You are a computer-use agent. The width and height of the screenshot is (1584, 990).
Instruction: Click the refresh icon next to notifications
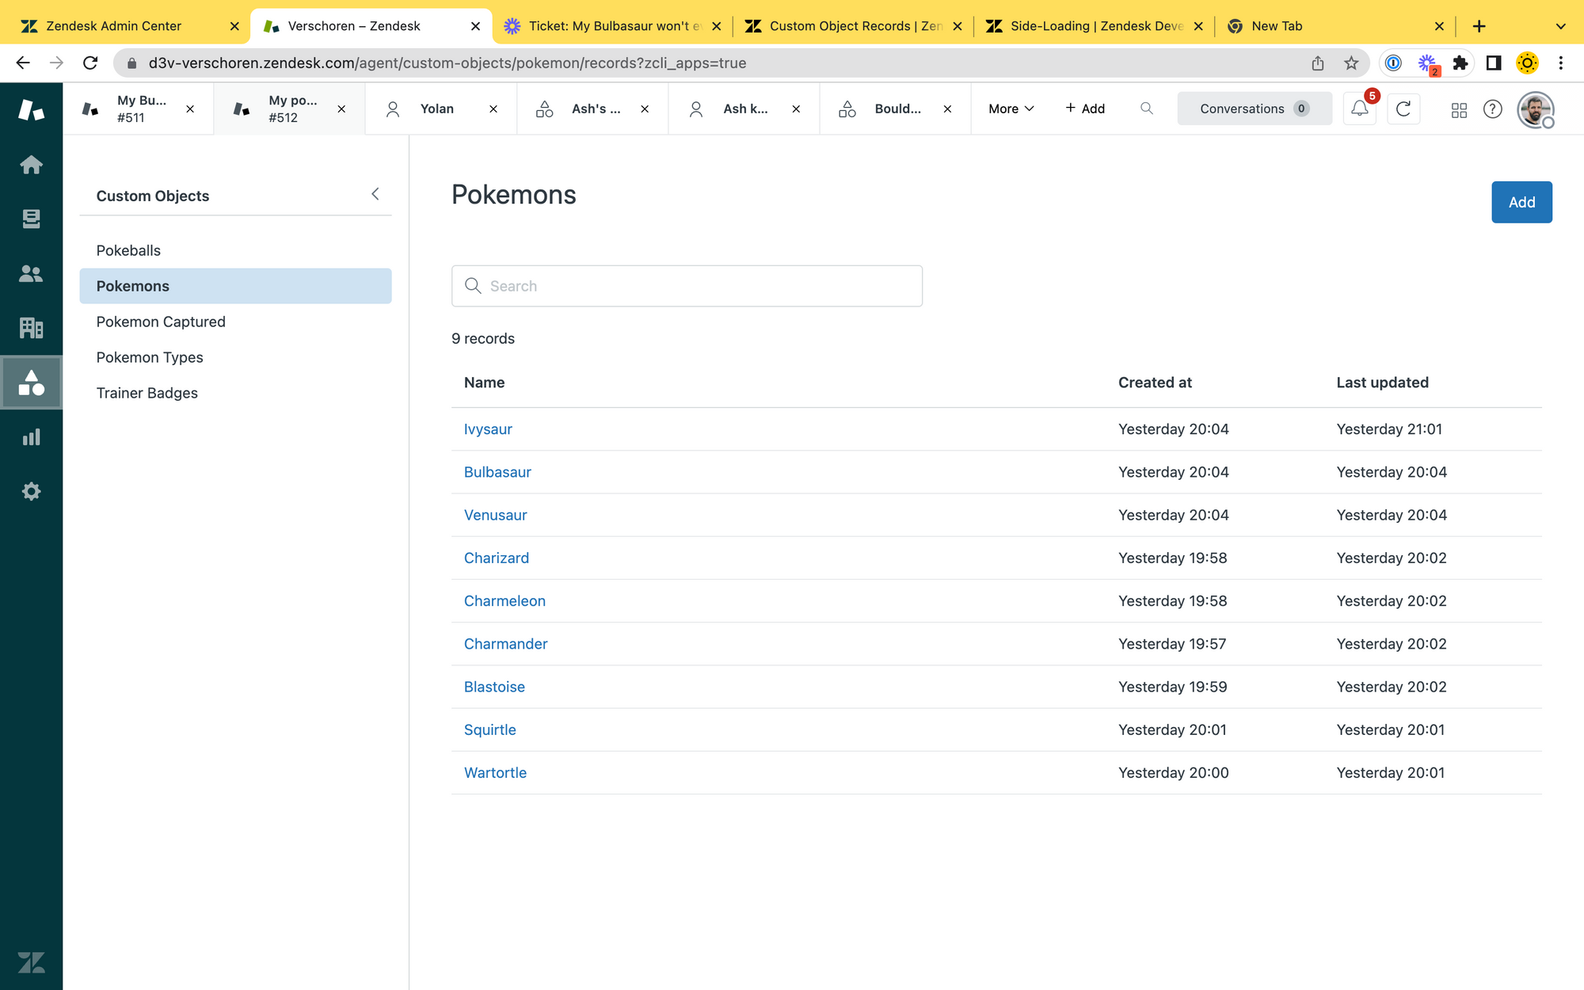1403,109
